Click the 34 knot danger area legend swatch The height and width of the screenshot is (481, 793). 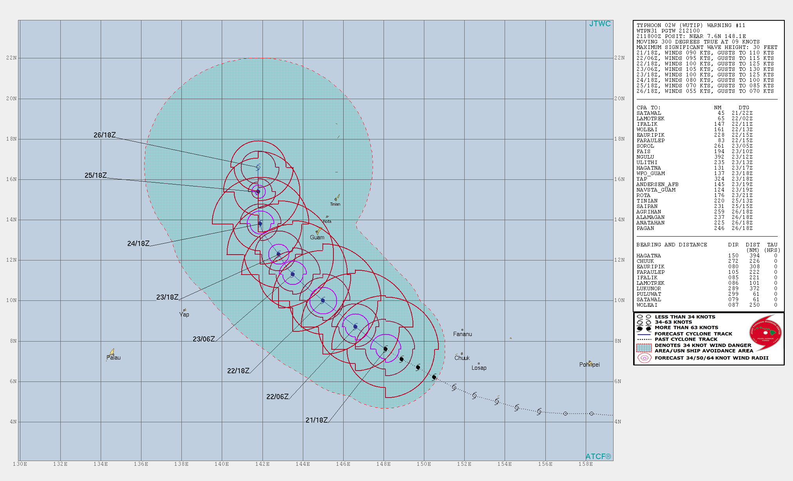click(644, 348)
